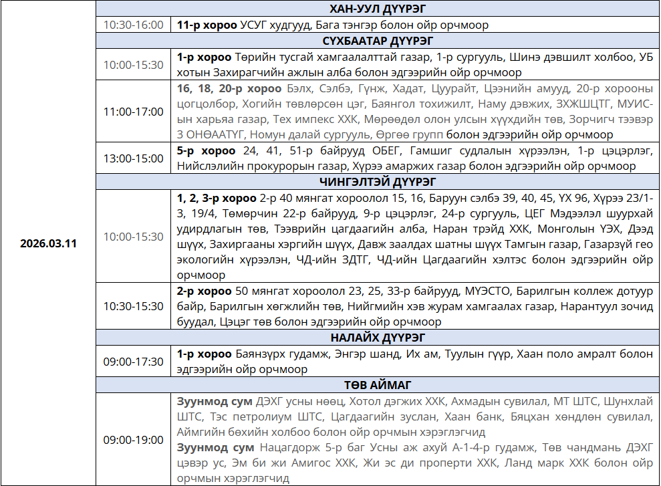
Task: Click the 2026.03.11 date cell
Action: pyautogui.click(x=48, y=243)
